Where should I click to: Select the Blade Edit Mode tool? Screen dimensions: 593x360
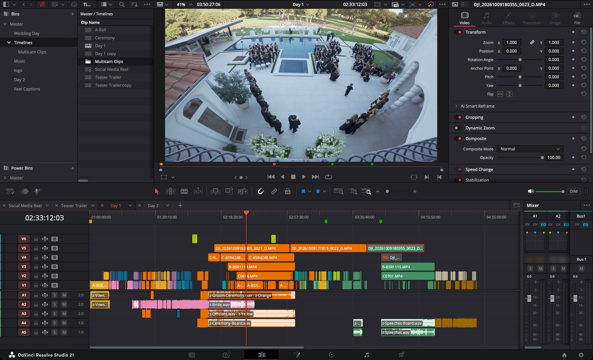point(184,191)
